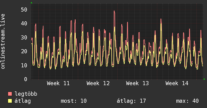Click the 'most: 10' value
Image resolution: width=207 pixels, height=108 pixels.
(x=74, y=101)
